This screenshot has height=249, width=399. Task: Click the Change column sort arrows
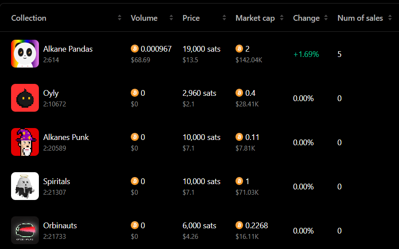coord(326,18)
